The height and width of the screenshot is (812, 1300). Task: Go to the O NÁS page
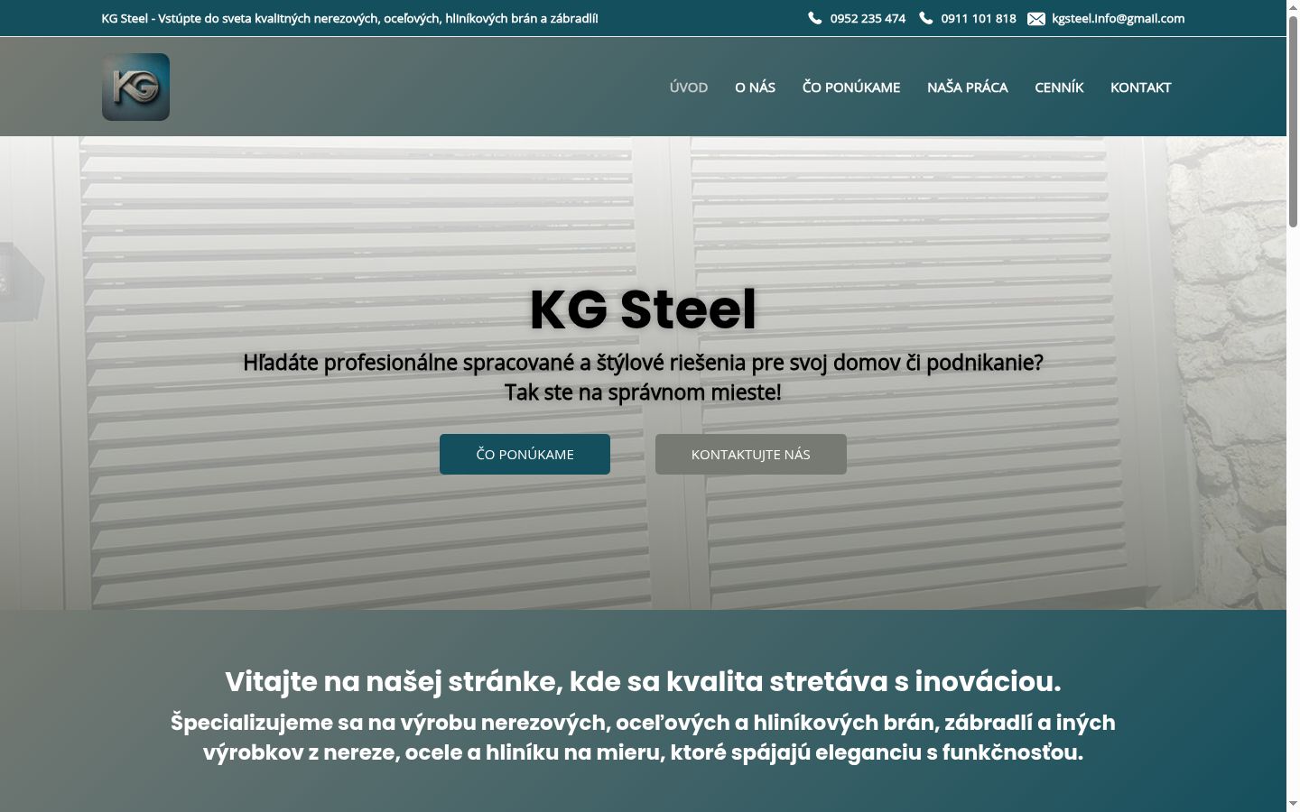click(x=755, y=88)
